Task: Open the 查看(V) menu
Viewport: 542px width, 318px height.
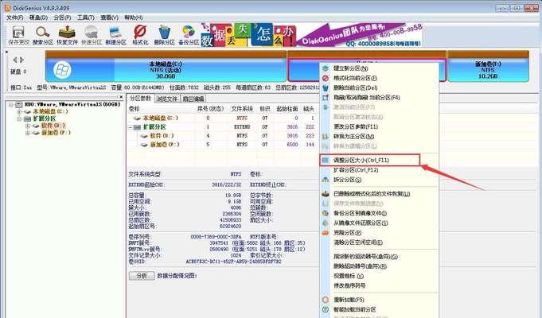Action: point(109,17)
